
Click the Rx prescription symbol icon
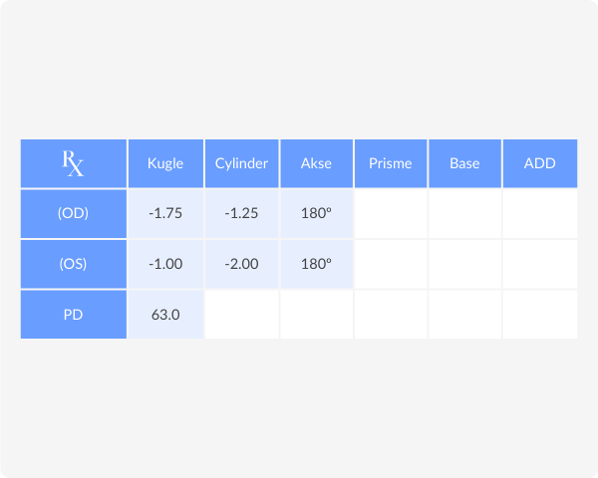73,163
